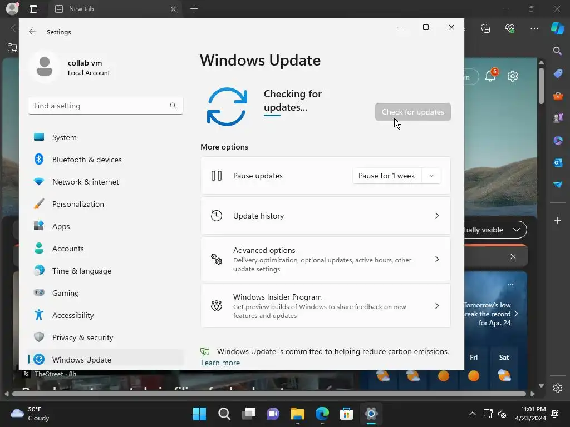The width and height of the screenshot is (570, 427).
Task: Open the weather widget on taskbar
Action: [x=30, y=414]
